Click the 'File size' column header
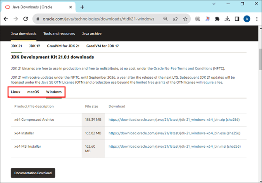262x183 pixels. pos(92,106)
